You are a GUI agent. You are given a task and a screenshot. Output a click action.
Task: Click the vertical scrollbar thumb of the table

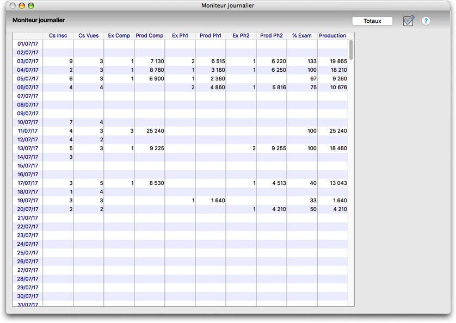coord(351,50)
